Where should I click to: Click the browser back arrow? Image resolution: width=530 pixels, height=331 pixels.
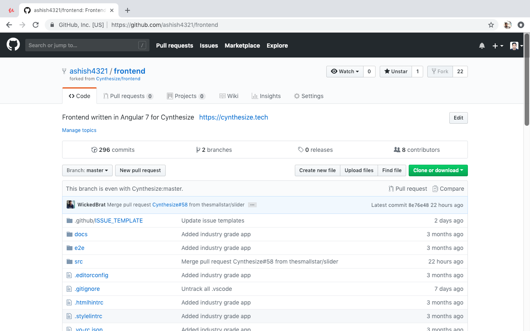pos(9,25)
